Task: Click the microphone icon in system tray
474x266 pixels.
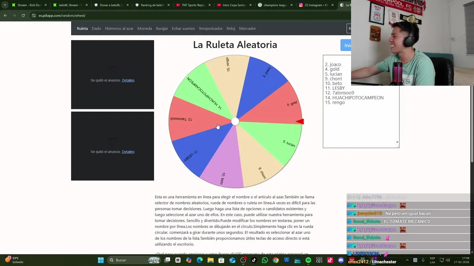Action: [423, 260]
